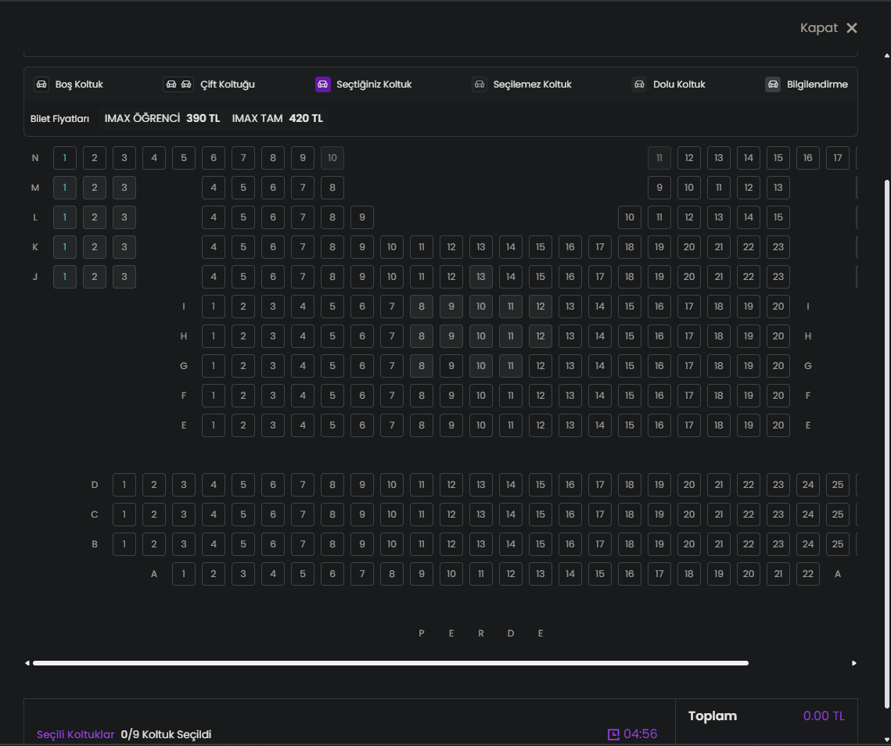The width and height of the screenshot is (891, 746).
Task: Click the countdown timer icon beside 04:56
Action: coord(613,734)
